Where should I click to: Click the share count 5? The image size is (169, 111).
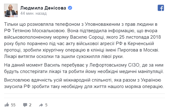point(46,105)
